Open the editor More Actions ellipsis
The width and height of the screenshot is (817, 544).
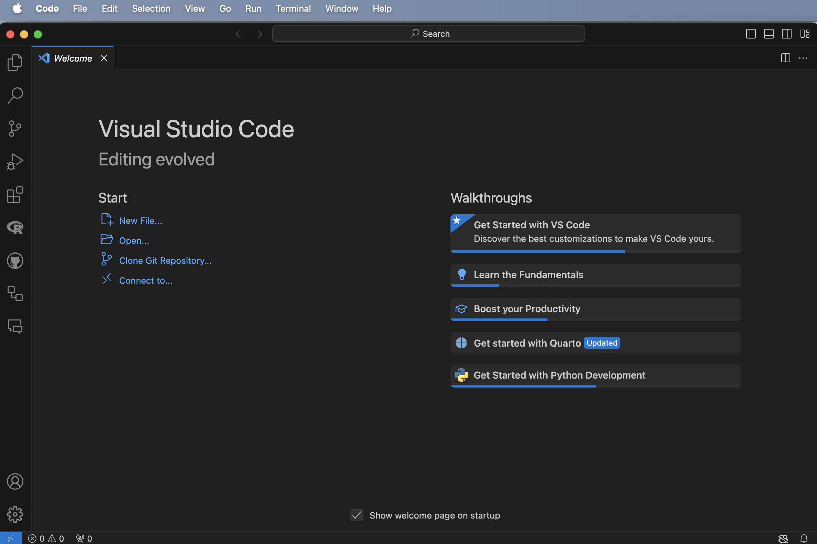803,58
